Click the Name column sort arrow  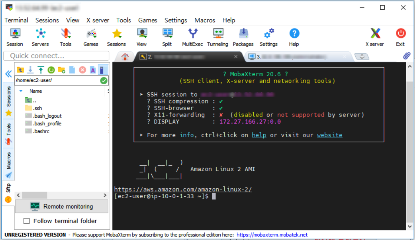pos(21,91)
